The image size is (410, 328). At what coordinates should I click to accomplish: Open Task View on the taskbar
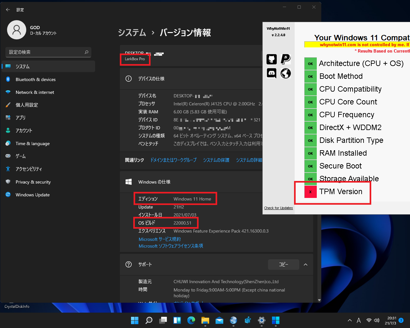163,320
